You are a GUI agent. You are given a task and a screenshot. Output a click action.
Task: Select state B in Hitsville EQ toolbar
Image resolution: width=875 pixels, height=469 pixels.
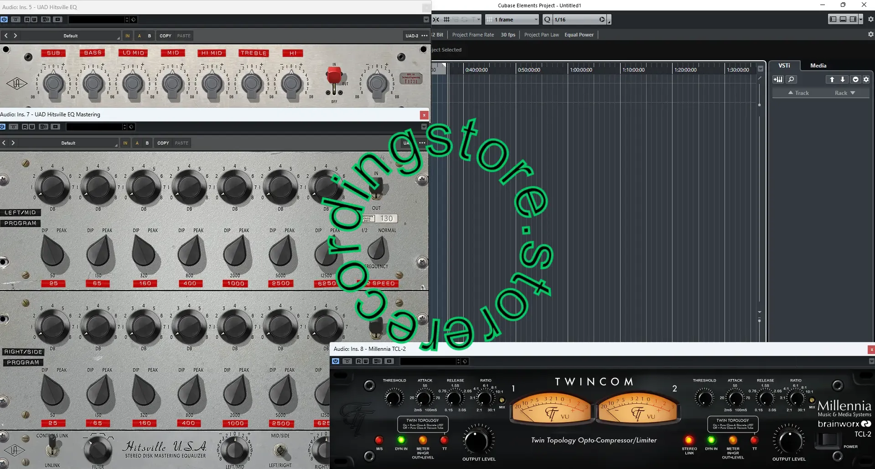(x=149, y=36)
